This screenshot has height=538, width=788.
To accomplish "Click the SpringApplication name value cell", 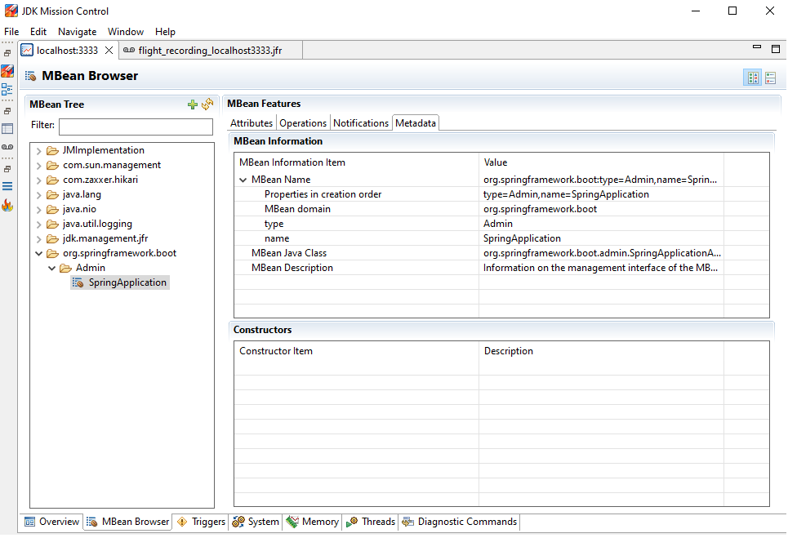I will 601,238.
